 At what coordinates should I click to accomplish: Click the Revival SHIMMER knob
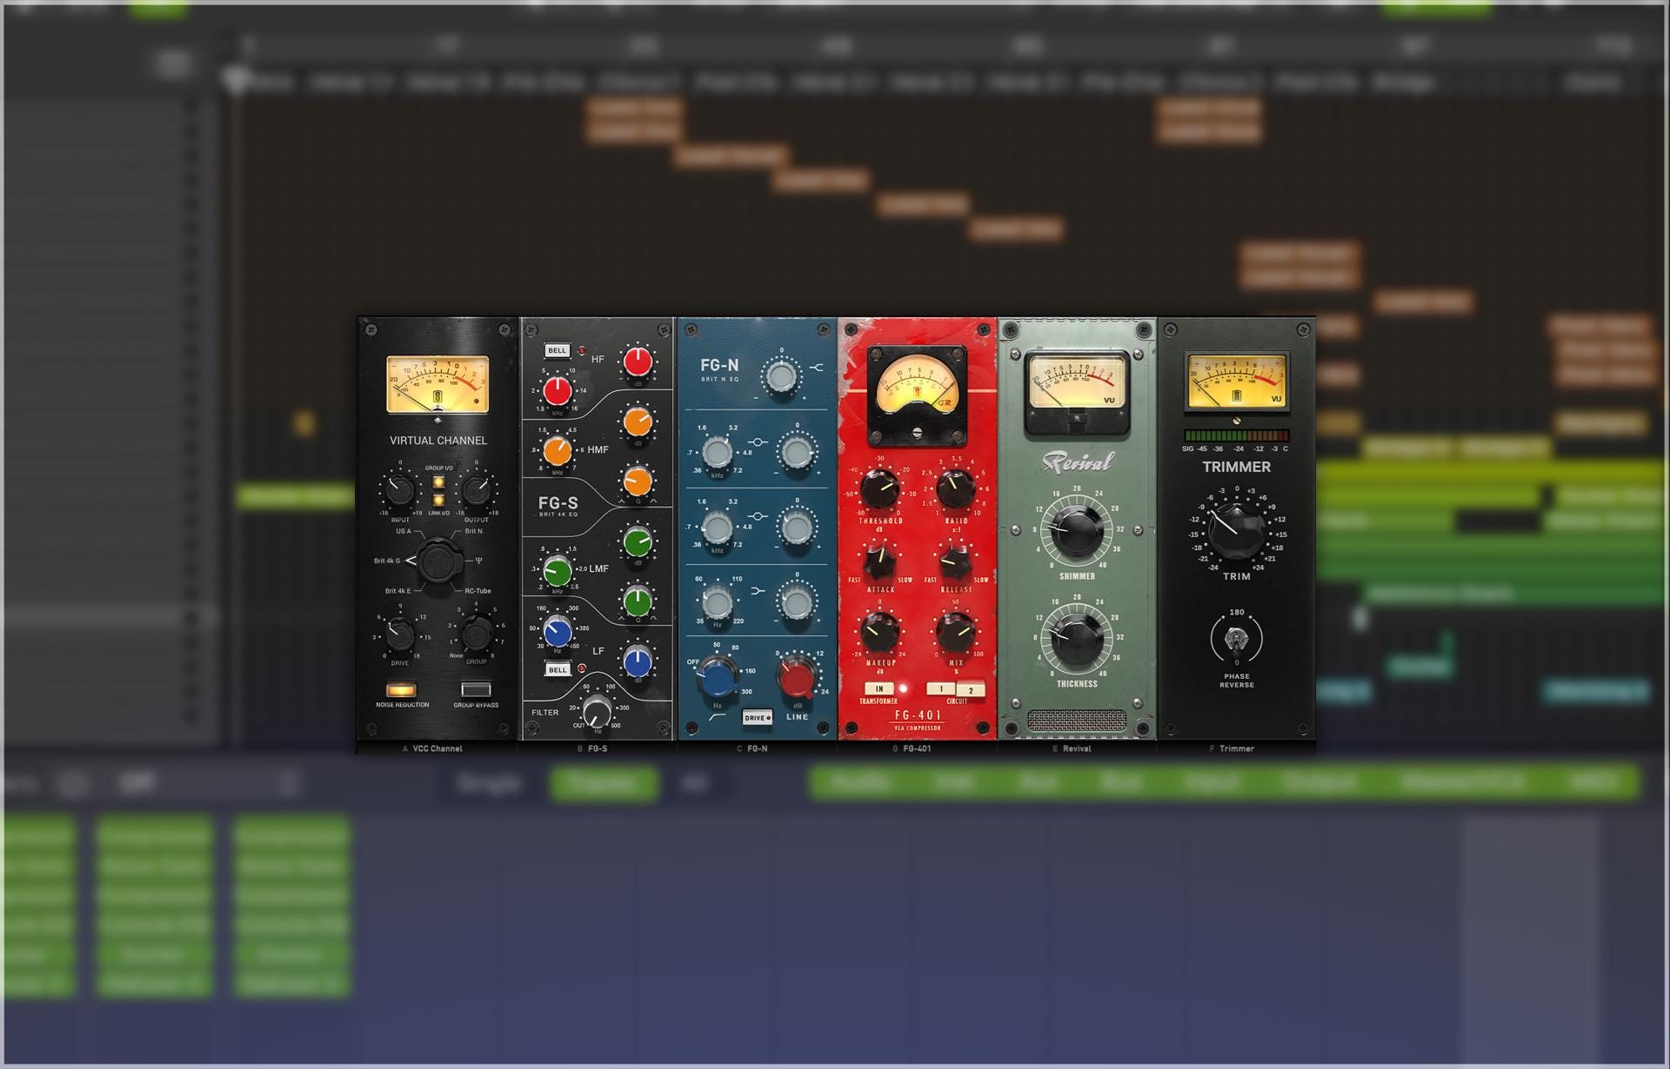[1077, 530]
